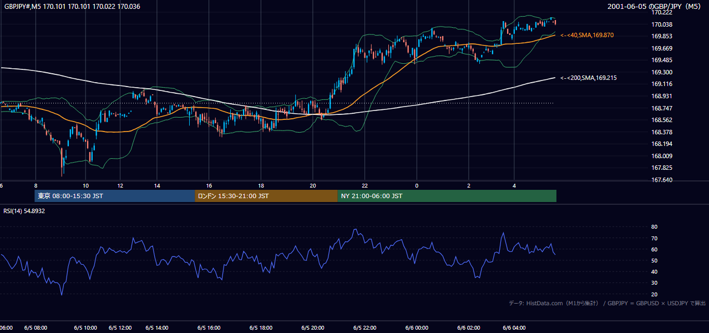Click the 6/5 10:00 date label

pyautogui.click(x=86, y=328)
